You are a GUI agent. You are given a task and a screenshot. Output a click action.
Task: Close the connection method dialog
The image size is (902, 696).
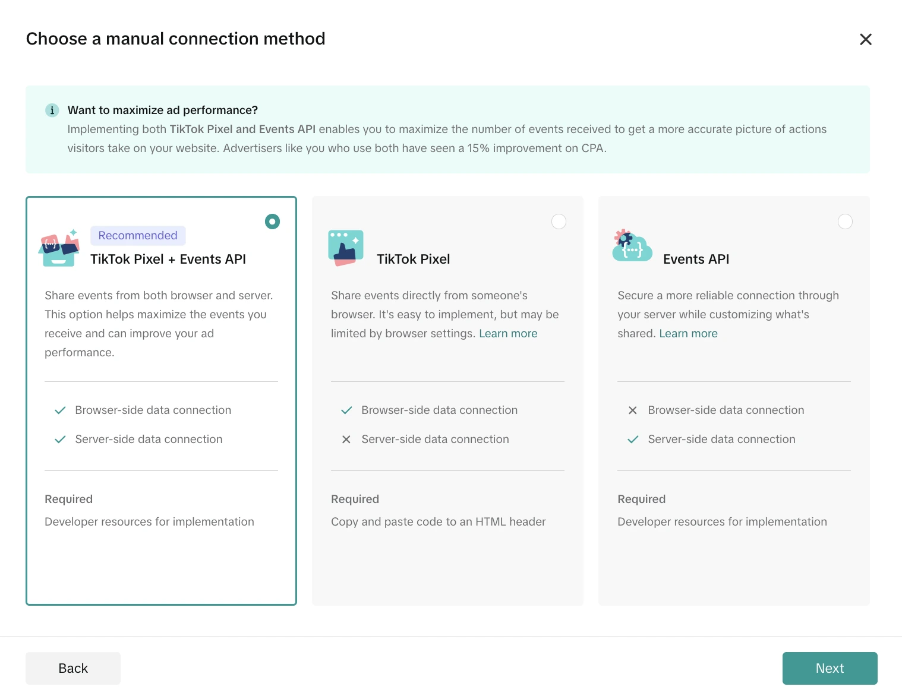(866, 39)
